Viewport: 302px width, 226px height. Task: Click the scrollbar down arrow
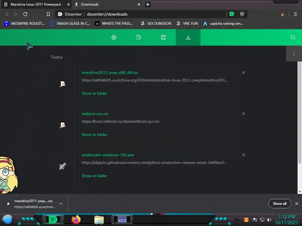(300, 192)
